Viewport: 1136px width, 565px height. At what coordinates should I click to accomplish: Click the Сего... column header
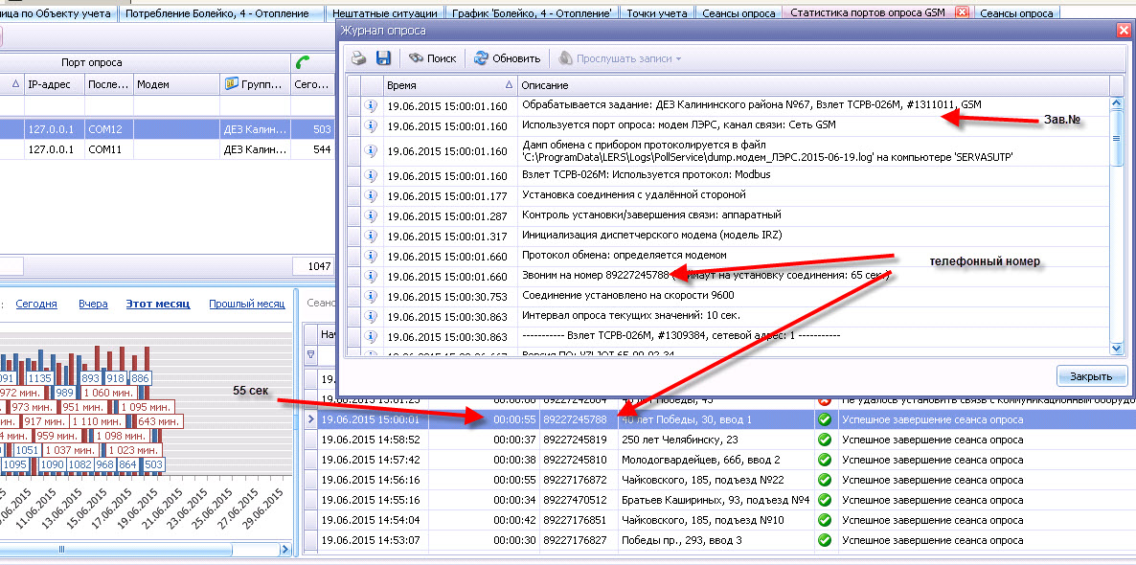click(312, 84)
